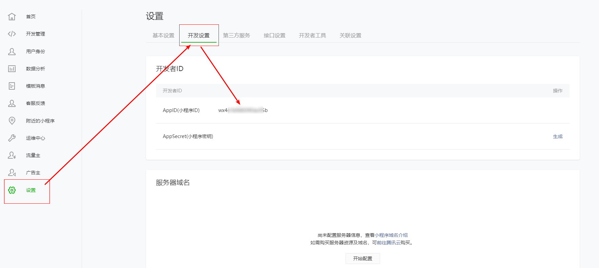The height and width of the screenshot is (268, 599).
Task: Select the 开发设置 tab
Action: pos(199,36)
